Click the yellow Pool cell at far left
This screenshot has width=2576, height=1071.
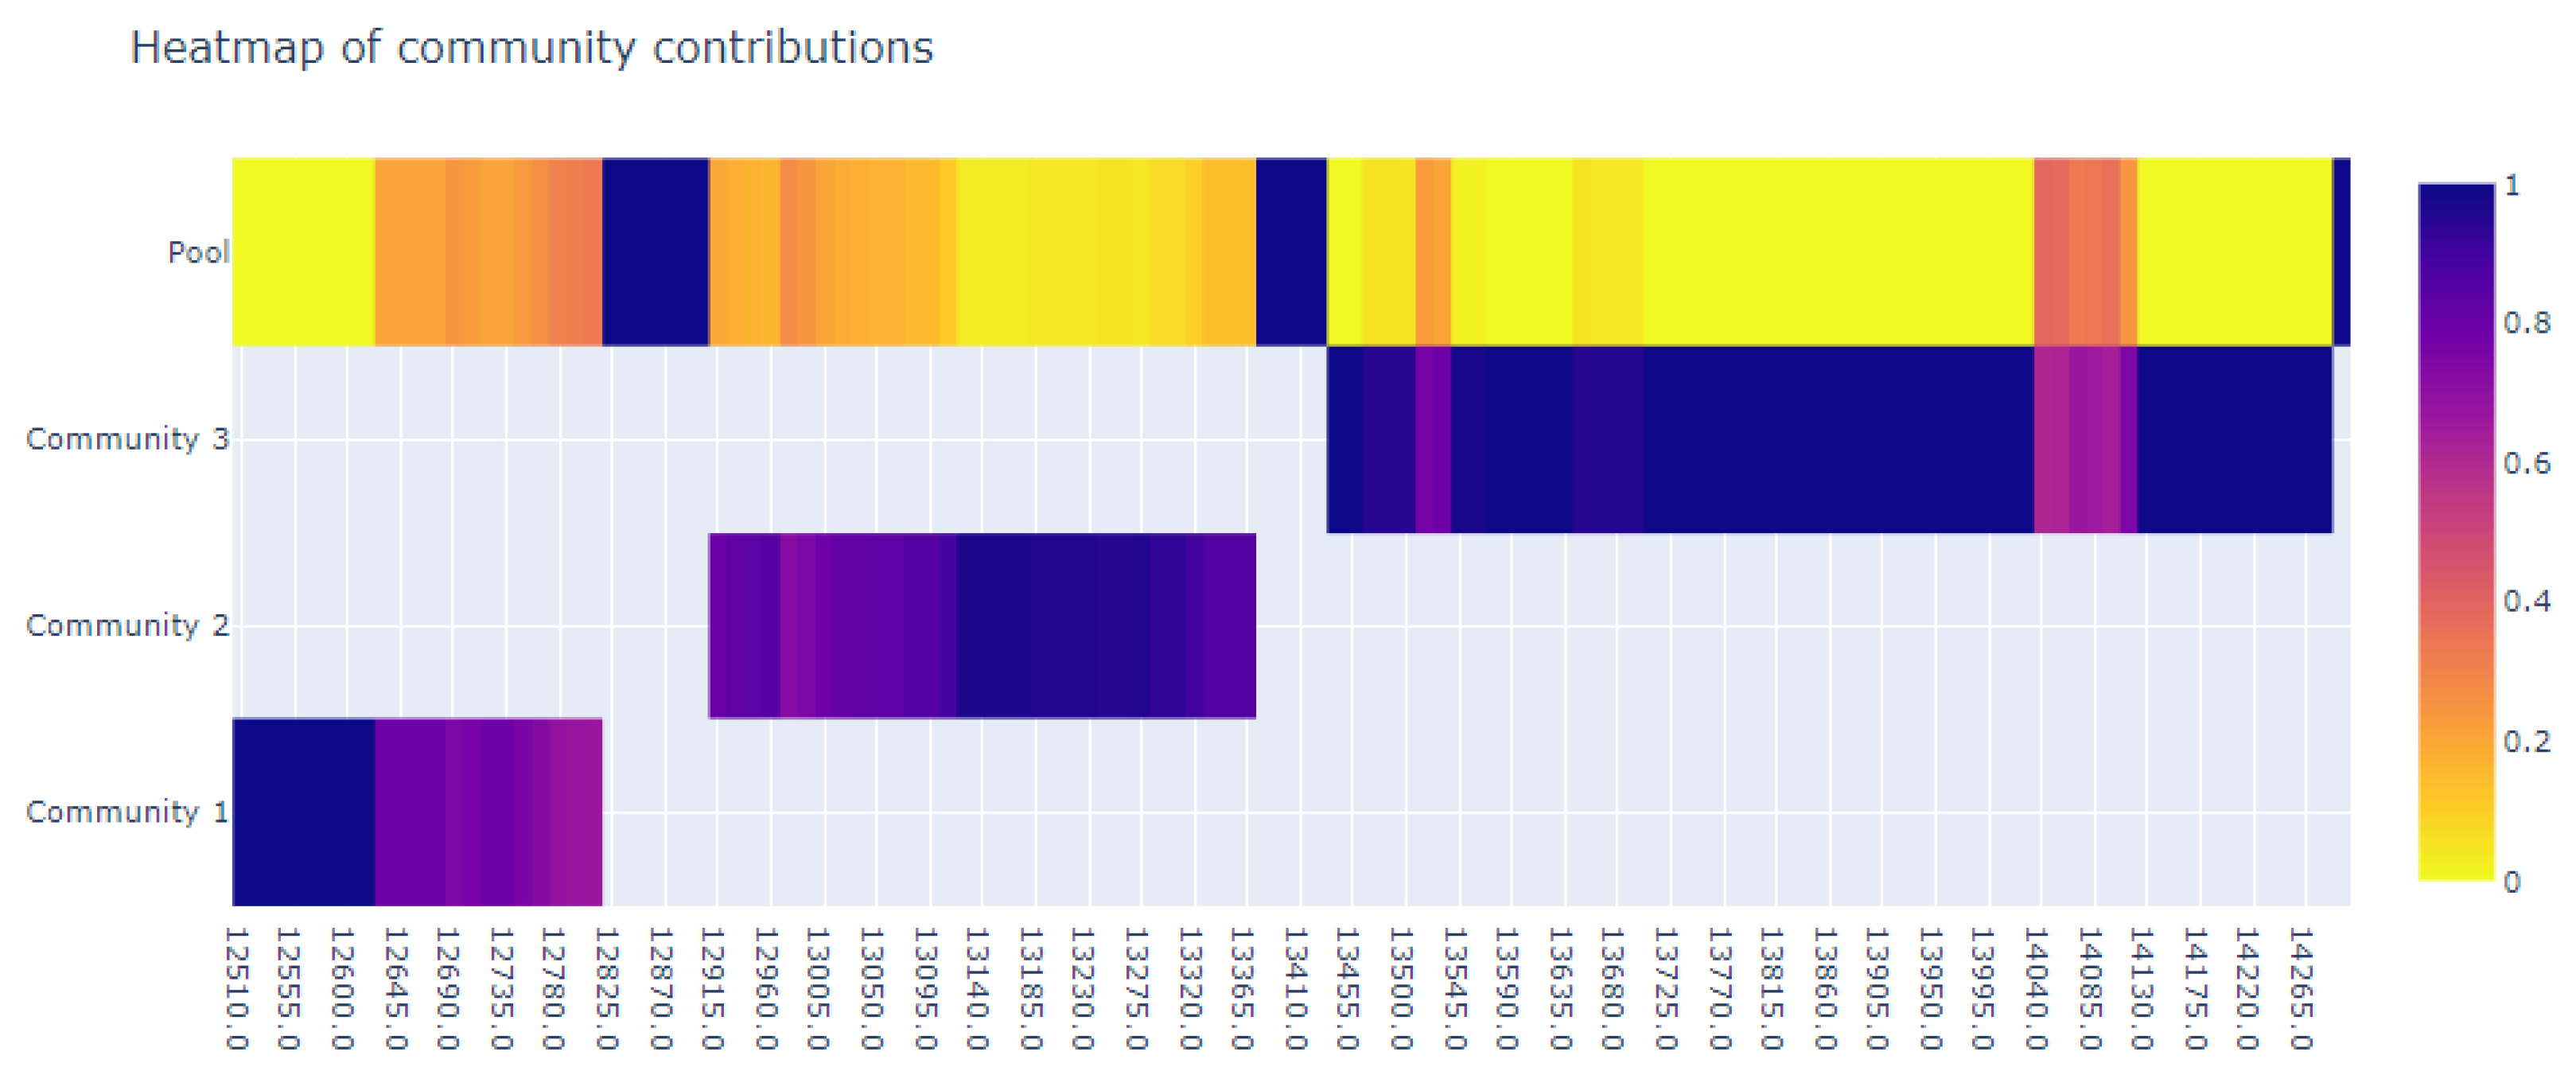point(304,252)
